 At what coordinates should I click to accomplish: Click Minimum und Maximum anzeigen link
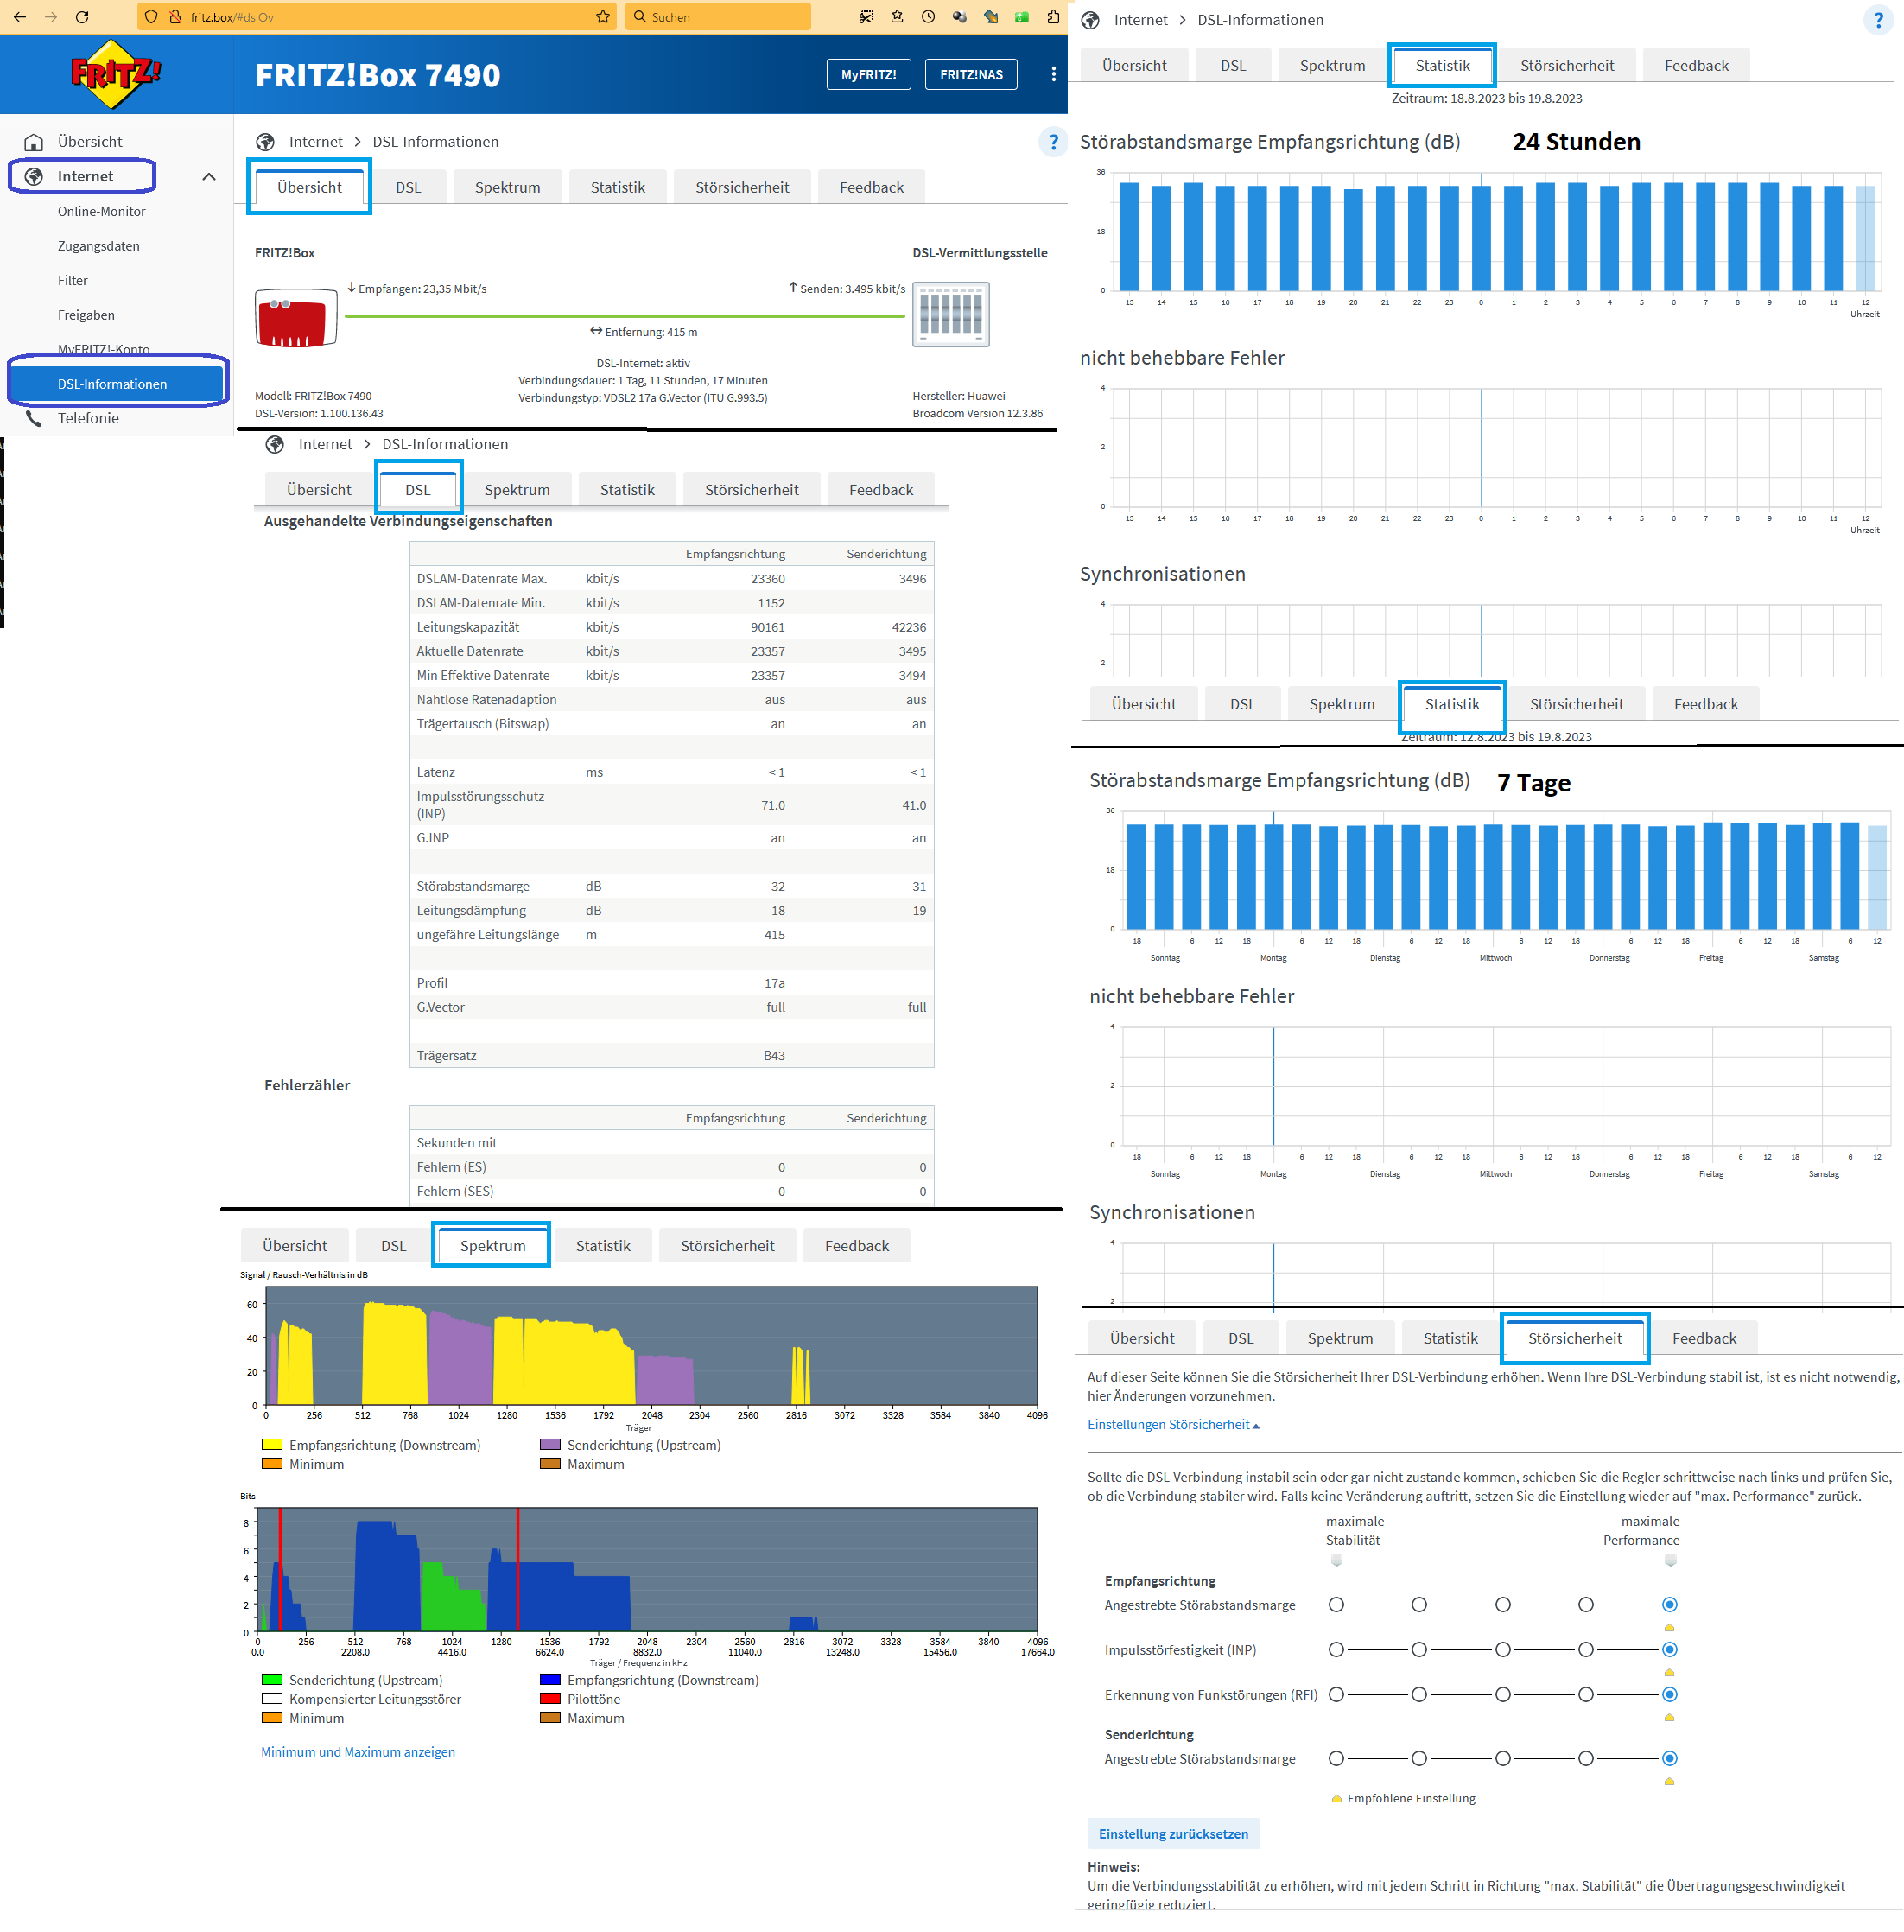pos(358,1751)
